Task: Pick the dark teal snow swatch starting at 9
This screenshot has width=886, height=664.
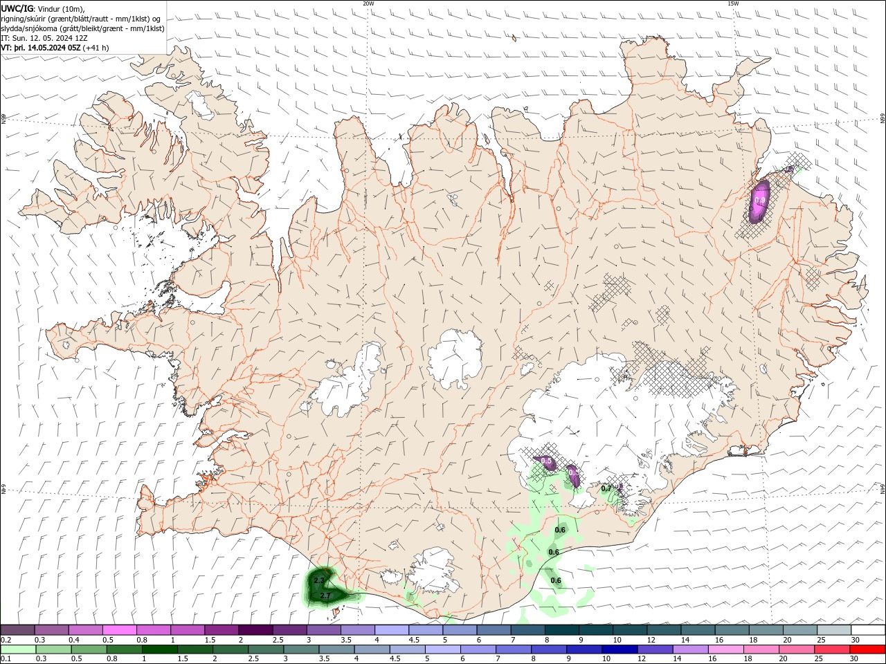Action: pos(596,630)
